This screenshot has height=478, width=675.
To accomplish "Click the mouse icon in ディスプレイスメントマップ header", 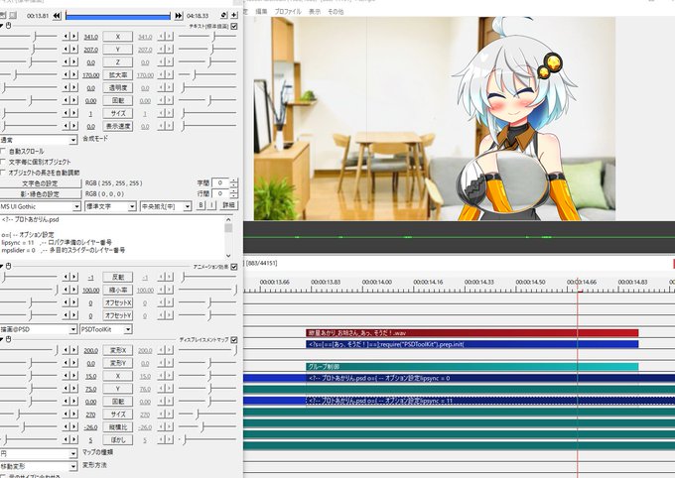I will tap(9, 339).
